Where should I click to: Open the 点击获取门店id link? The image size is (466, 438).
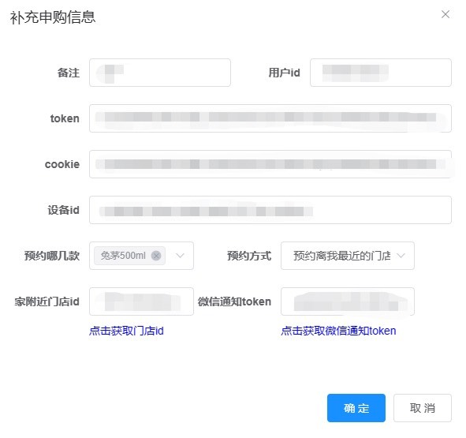coord(126,331)
